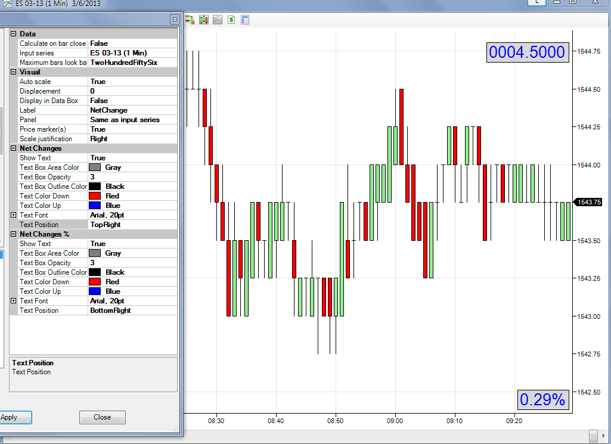The image size is (611, 444).
Task: Collapse the Net Changes % section
Action: (x=13, y=234)
